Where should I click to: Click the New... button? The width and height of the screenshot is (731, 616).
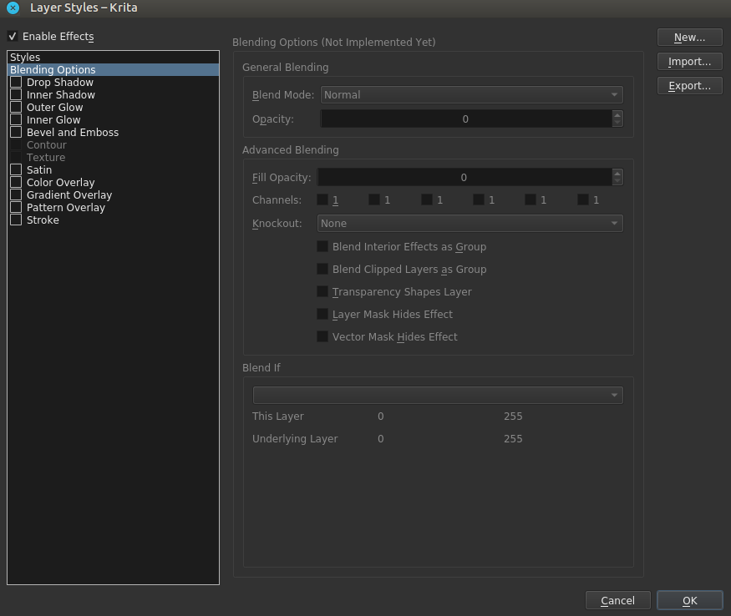coord(689,38)
